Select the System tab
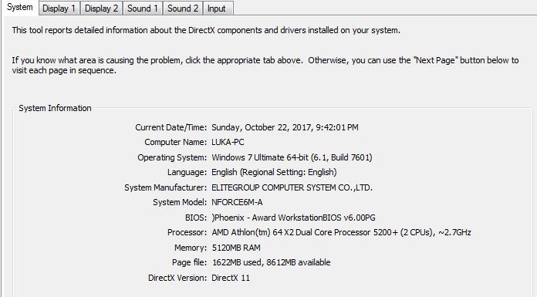The height and width of the screenshot is (297, 537). [x=20, y=7]
